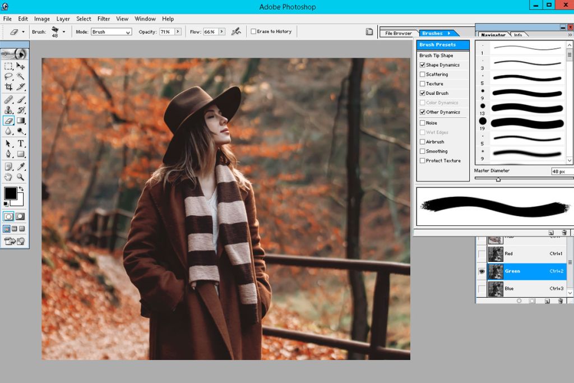Select the Brush Tip Shape option
This screenshot has width=574, height=383.
pos(437,56)
